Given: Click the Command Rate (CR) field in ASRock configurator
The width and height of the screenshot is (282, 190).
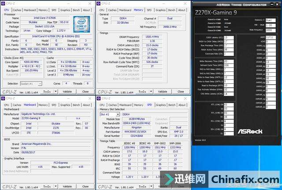Looking at the screenshot, I should (x=229, y=54).
